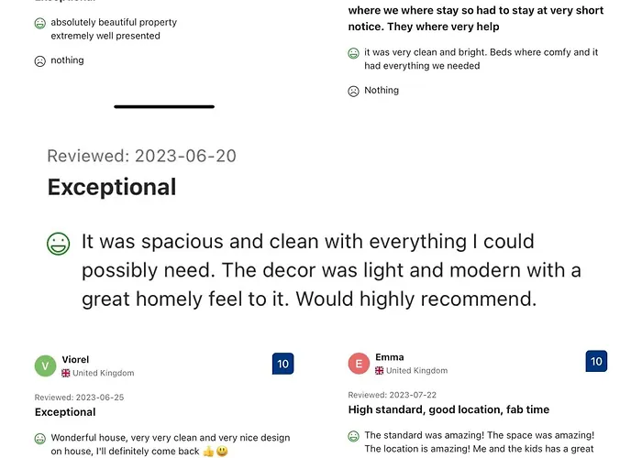Click the large 'Exceptional' review heading
Screen dimensions: 642x458
[112, 187]
